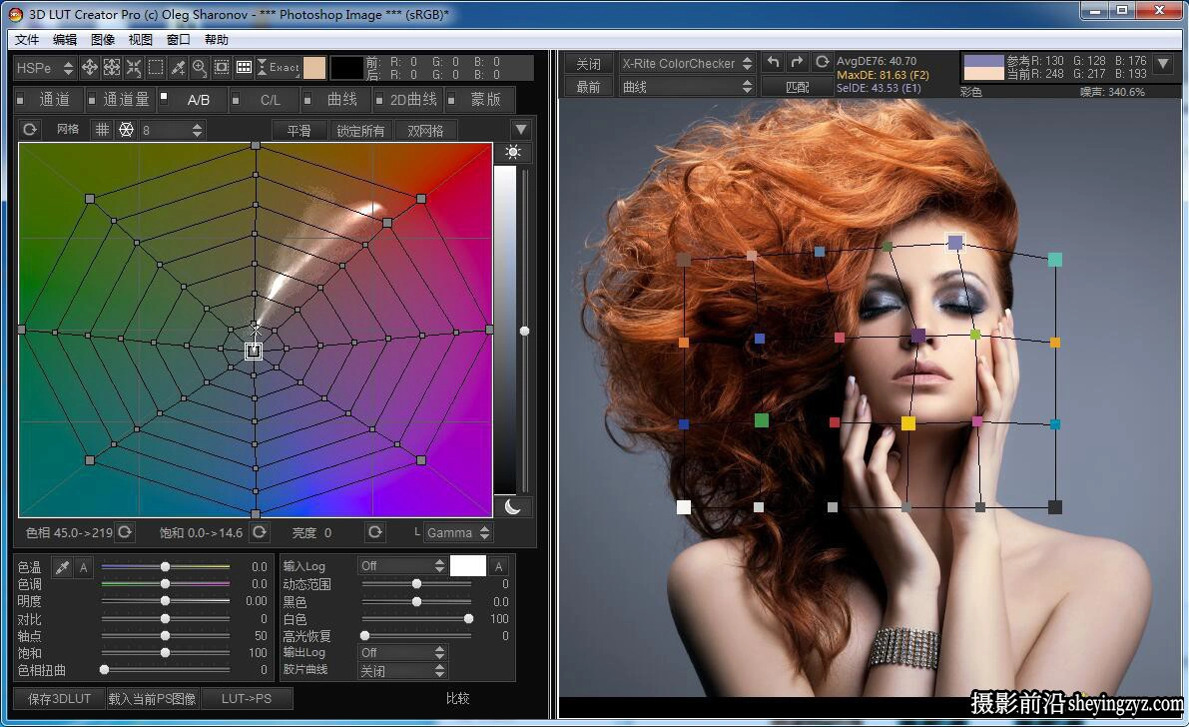Screen dimensions: 1189x727
Task: Choose the radial spider-web grid icon
Action: (126, 130)
